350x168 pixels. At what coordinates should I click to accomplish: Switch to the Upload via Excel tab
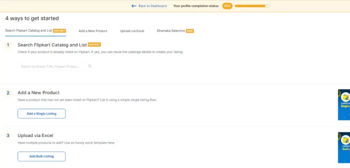[x=132, y=31]
